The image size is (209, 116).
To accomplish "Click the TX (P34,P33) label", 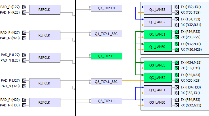I will point(190,32).
